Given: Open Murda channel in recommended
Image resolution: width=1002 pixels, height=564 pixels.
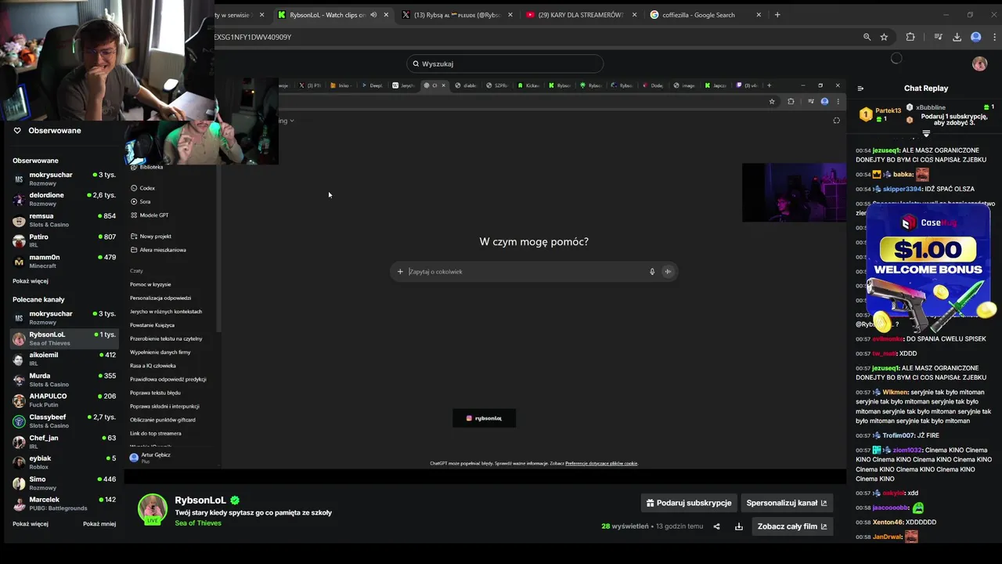Looking at the screenshot, I should pos(64,380).
